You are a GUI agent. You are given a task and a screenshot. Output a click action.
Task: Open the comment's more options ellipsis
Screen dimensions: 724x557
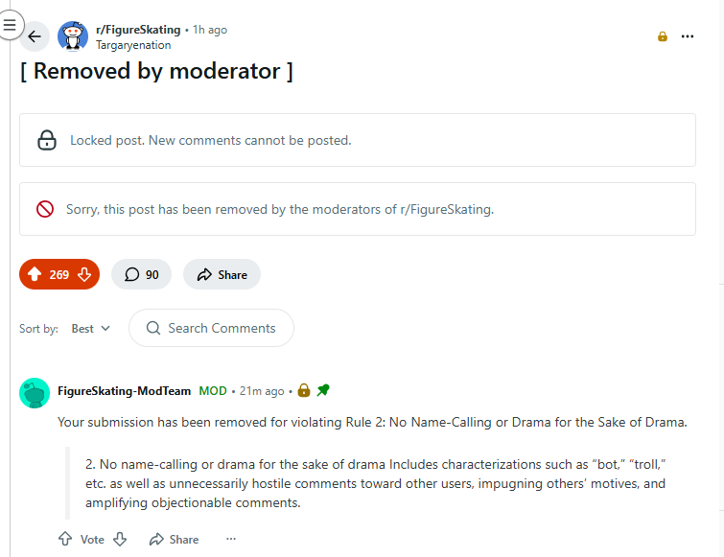[x=230, y=539]
